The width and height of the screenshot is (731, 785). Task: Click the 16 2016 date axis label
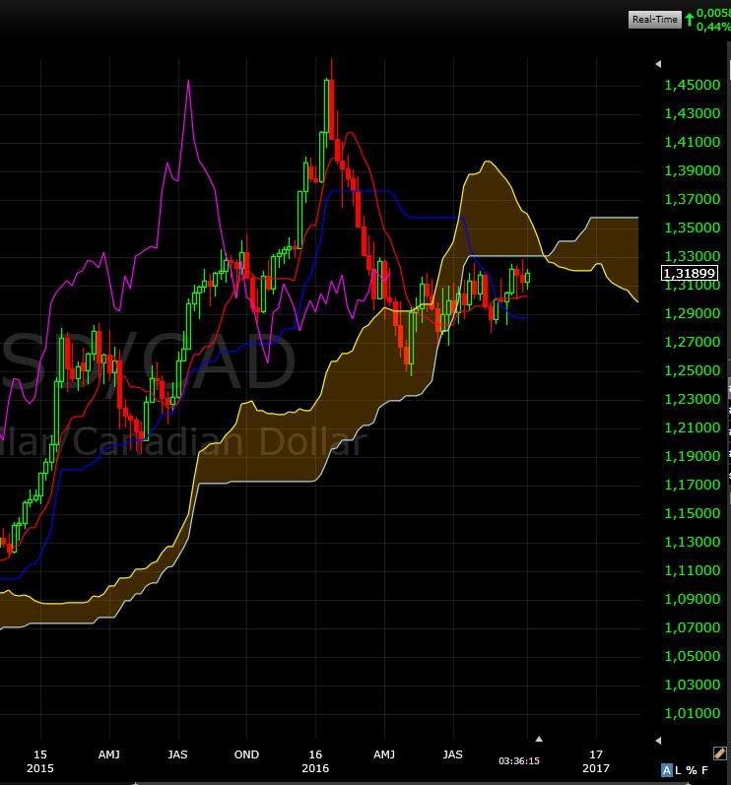(315, 761)
